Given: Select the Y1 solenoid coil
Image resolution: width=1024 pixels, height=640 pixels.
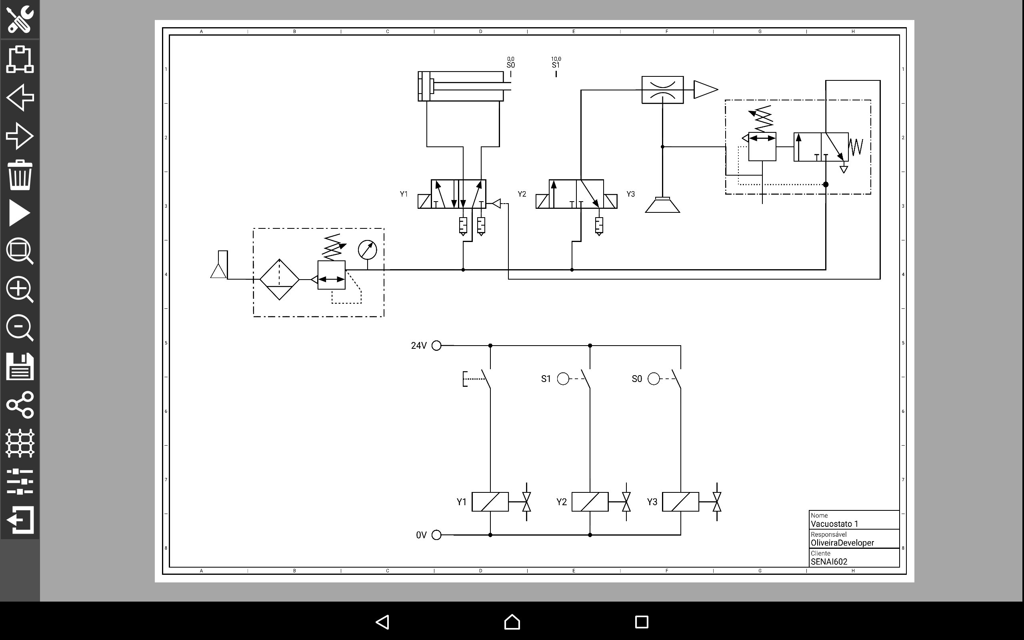Looking at the screenshot, I should 490,502.
